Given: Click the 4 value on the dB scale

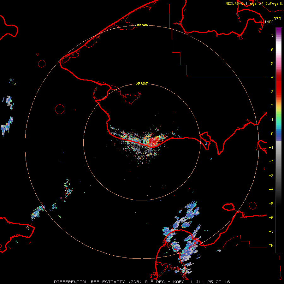Looking at the screenshot, I should (x=272, y=77).
